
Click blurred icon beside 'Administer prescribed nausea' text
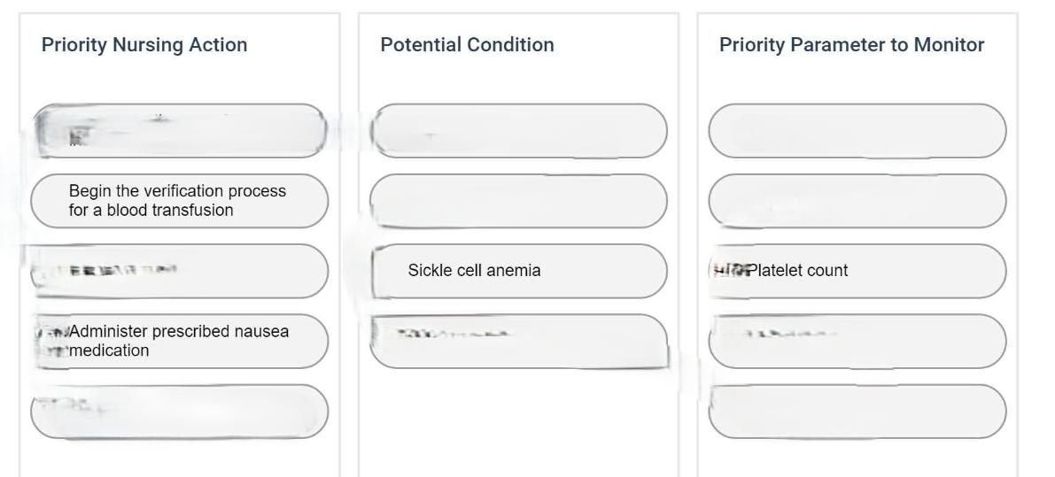pos(56,342)
